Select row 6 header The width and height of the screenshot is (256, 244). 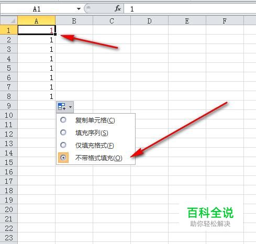9,77
